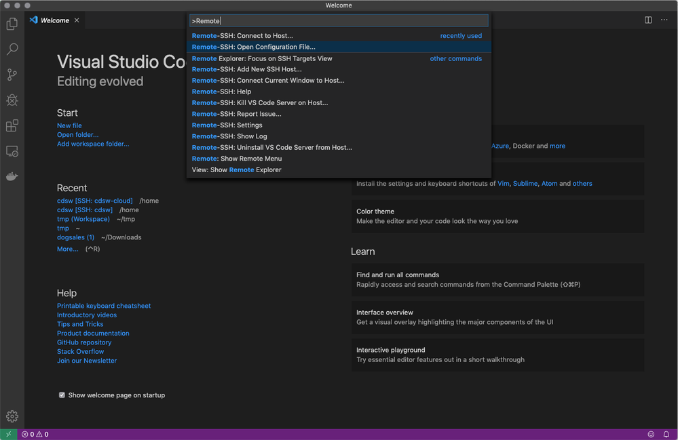Open the Manage gear icon

pyautogui.click(x=12, y=416)
